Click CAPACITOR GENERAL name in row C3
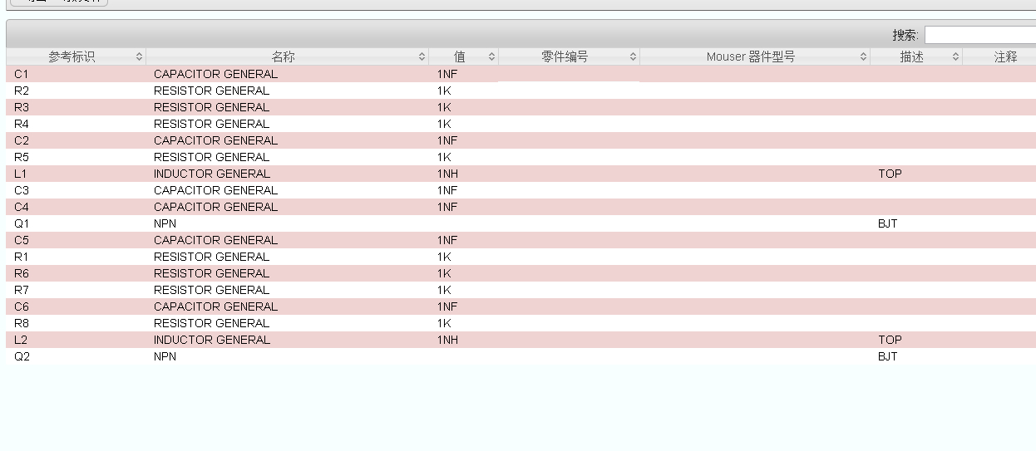This screenshot has width=1036, height=451. pos(215,190)
